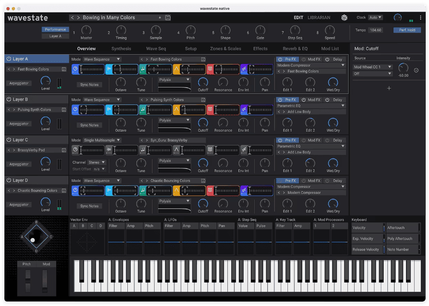Image resolution: width=429 pixels, height=306 pixels.
Task: Click Layer D step sequence lane icon
Action: point(244,191)
